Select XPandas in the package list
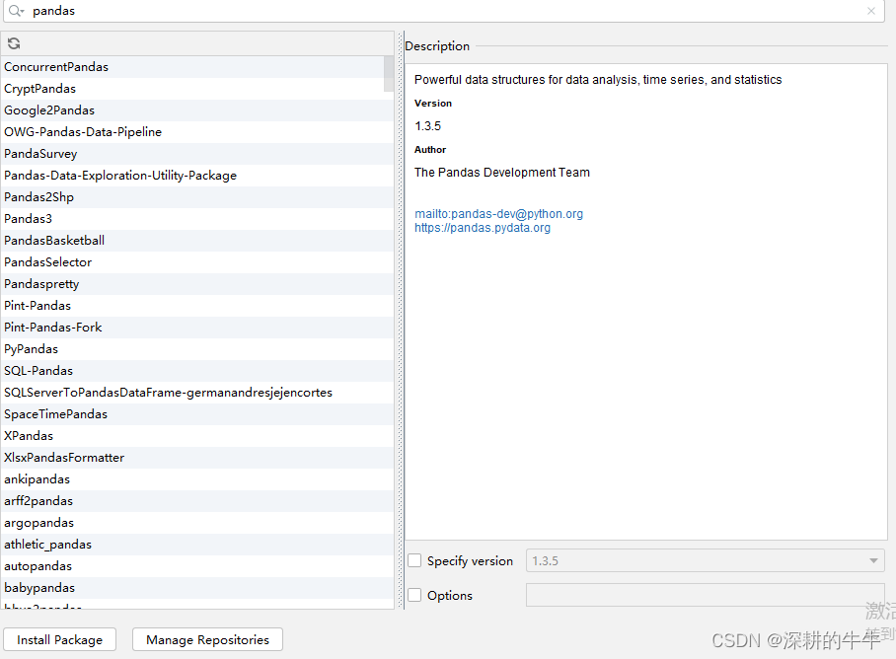The image size is (896, 659). 197,436
